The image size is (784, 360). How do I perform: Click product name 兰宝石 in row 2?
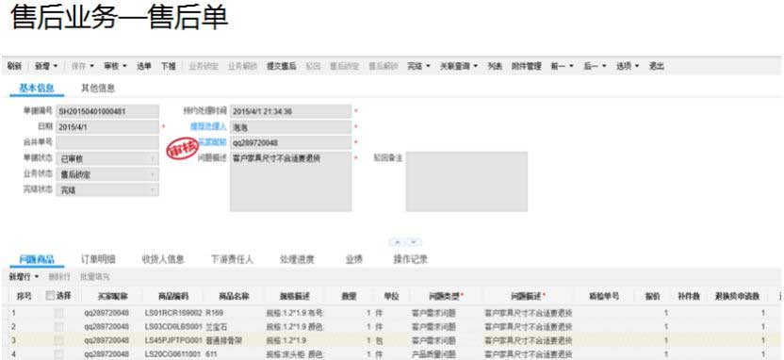click(216, 327)
